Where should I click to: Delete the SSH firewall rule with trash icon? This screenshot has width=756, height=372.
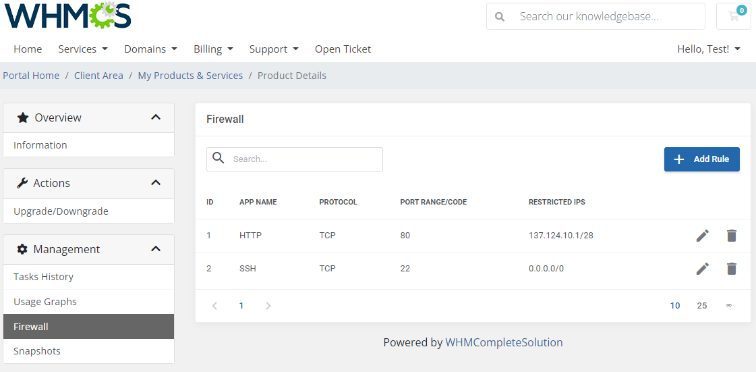pyautogui.click(x=732, y=268)
